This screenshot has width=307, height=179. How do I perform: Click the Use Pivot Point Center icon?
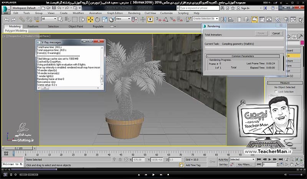click(x=135, y=20)
